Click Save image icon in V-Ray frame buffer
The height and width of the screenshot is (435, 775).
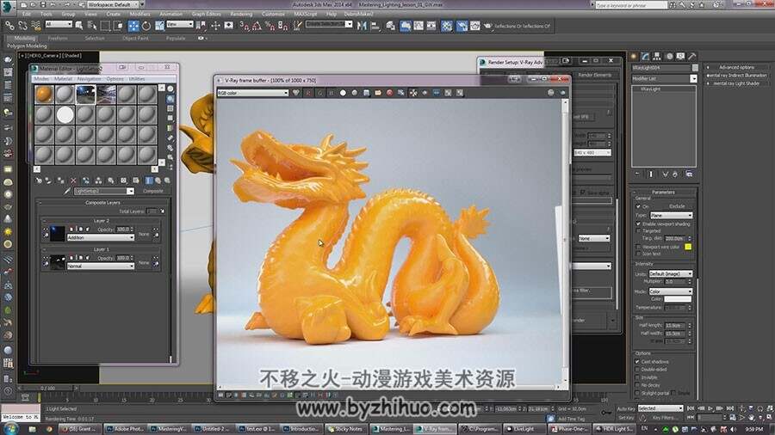point(366,93)
